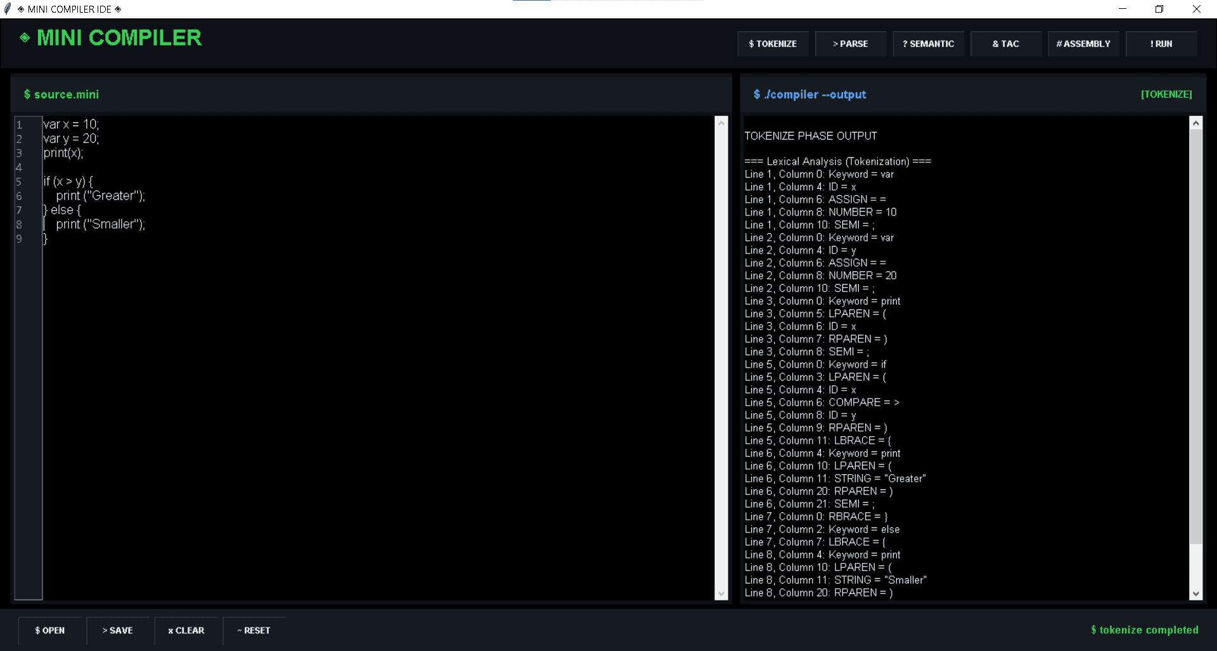Viewport: 1217px width, 651px height.
Task: Start the SEMANTIC analysis phase
Action: tap(928, 44)
